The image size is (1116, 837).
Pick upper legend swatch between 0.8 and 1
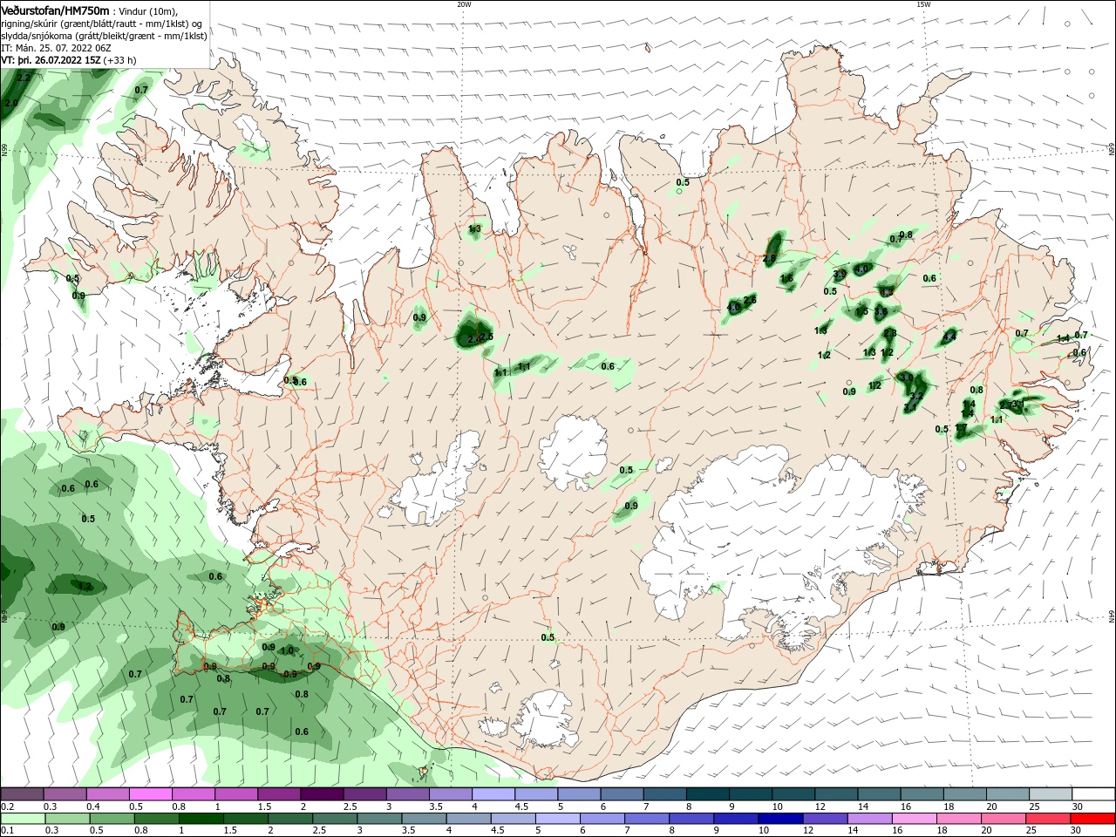tap(193, 794)
